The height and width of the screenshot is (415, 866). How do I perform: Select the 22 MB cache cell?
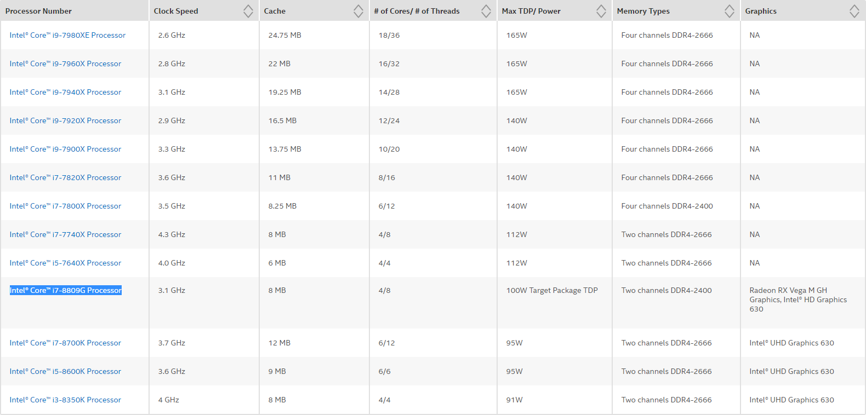315,64
